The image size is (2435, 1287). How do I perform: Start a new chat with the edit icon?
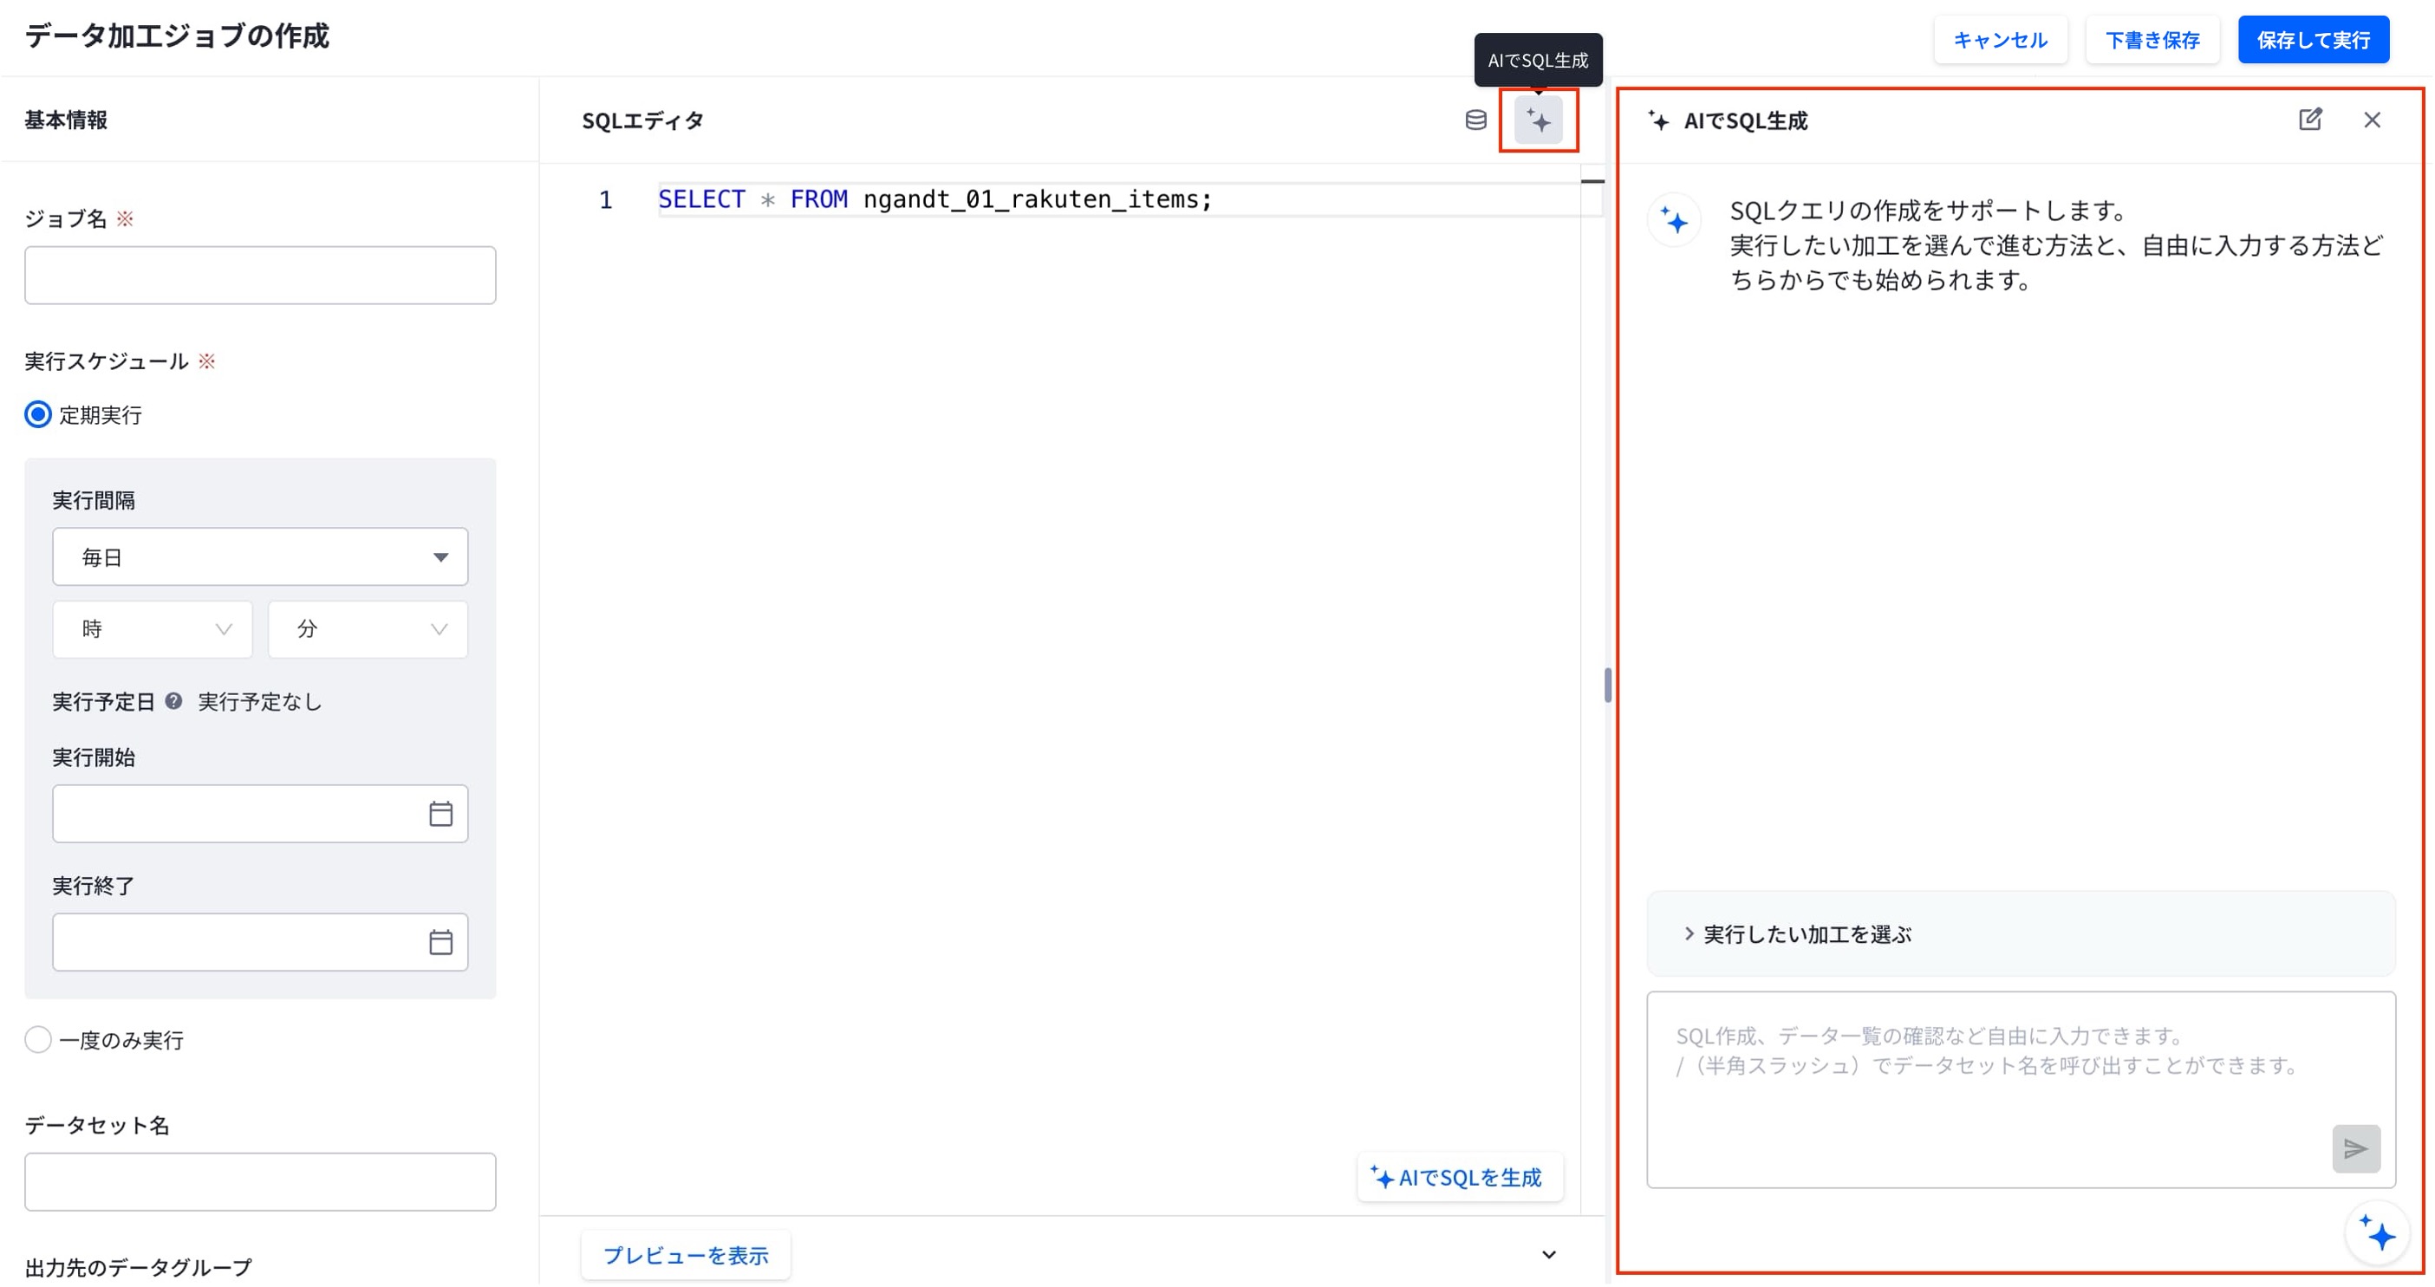(2309, 119)
